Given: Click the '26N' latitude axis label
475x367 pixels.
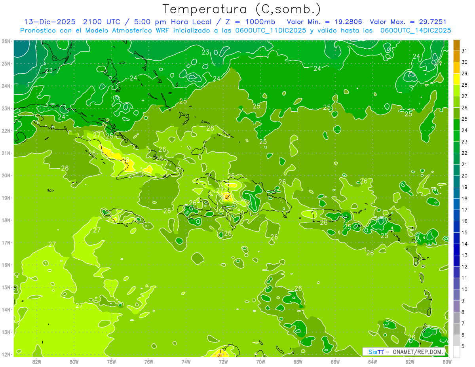Looking at the screenshot, I should [x=6, y=41].
